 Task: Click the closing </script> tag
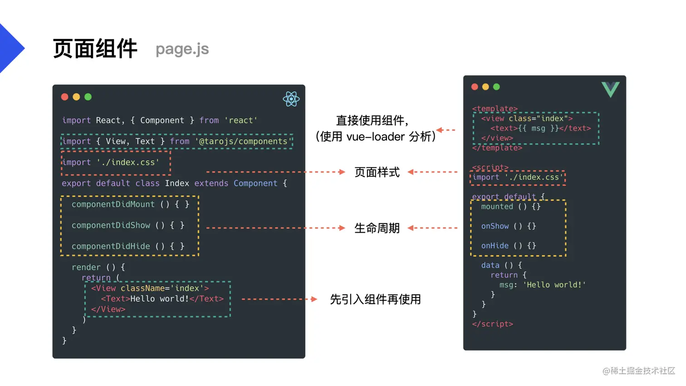click(x=492, y=324)
